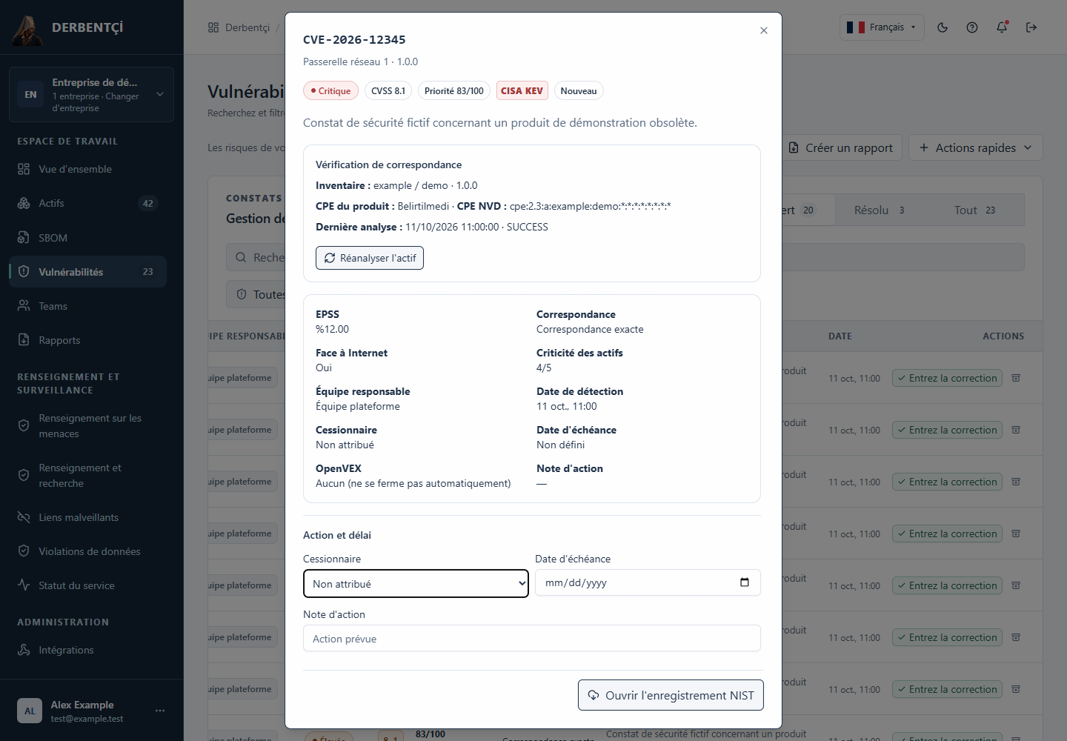Open the calendar picker icon
Image resolution: width=1067 pixels, height=741 pixels.
(745, 582)
